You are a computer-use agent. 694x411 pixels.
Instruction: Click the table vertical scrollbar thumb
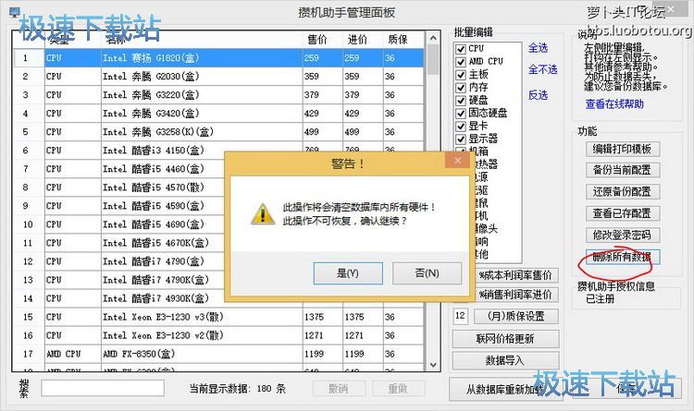coord(433,60)
